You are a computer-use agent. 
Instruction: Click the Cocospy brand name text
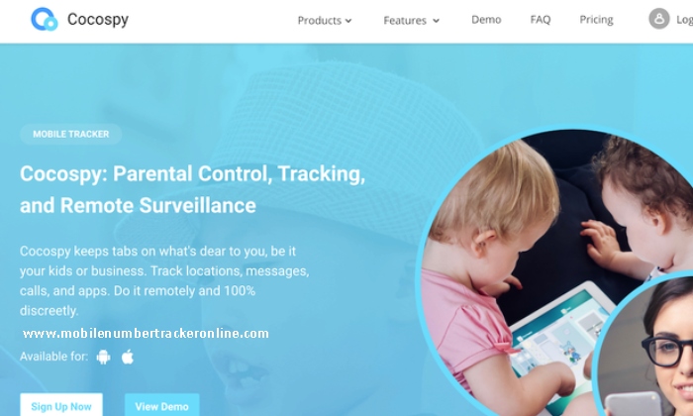coord(98,20)
